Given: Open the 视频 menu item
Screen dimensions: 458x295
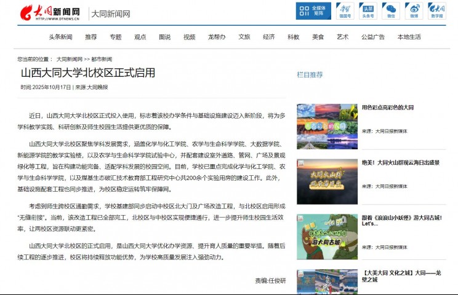Looking at the screenshot, I should click(x=189, y=37).
